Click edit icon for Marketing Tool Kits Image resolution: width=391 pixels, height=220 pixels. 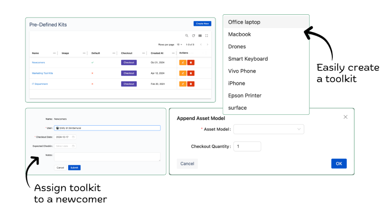183,73
